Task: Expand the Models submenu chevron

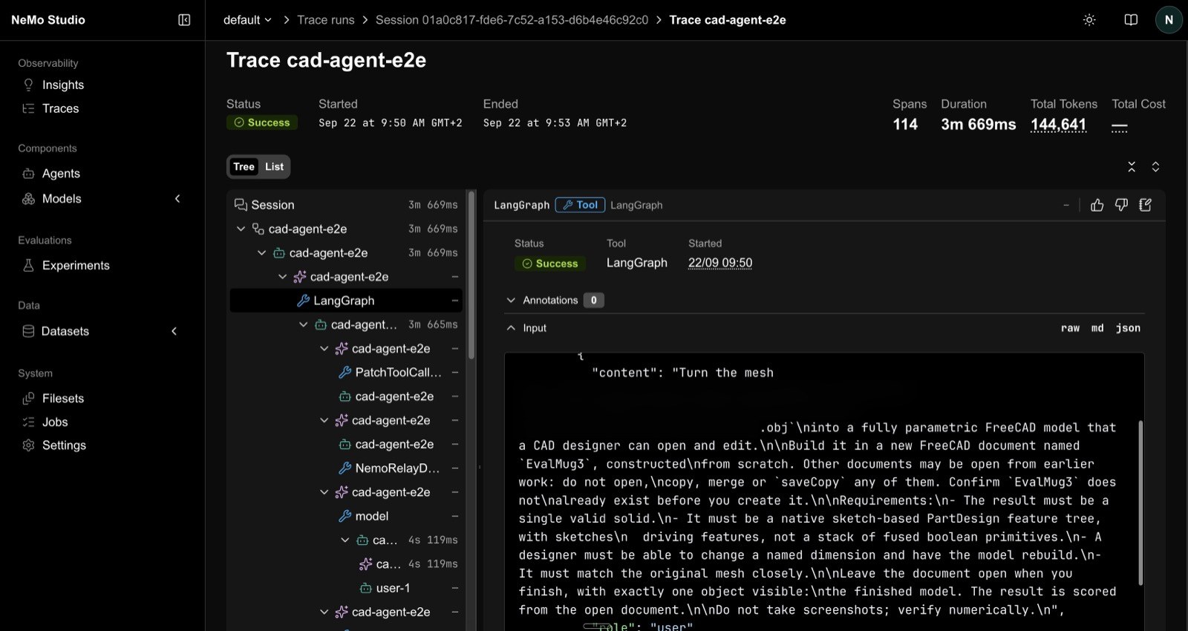Action: point(177,198)
